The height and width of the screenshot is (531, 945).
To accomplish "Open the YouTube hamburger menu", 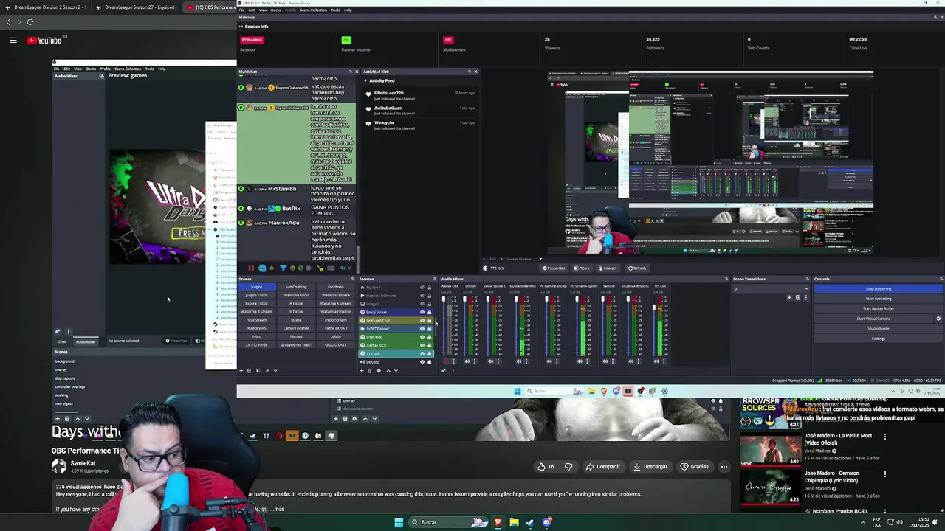I will [13, 41].
